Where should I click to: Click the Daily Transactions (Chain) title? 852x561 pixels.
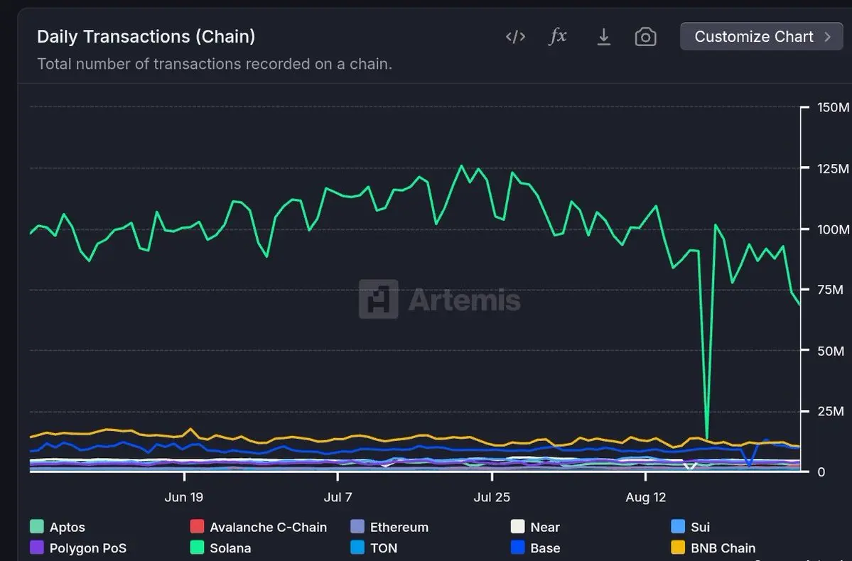tap(146, 36)
